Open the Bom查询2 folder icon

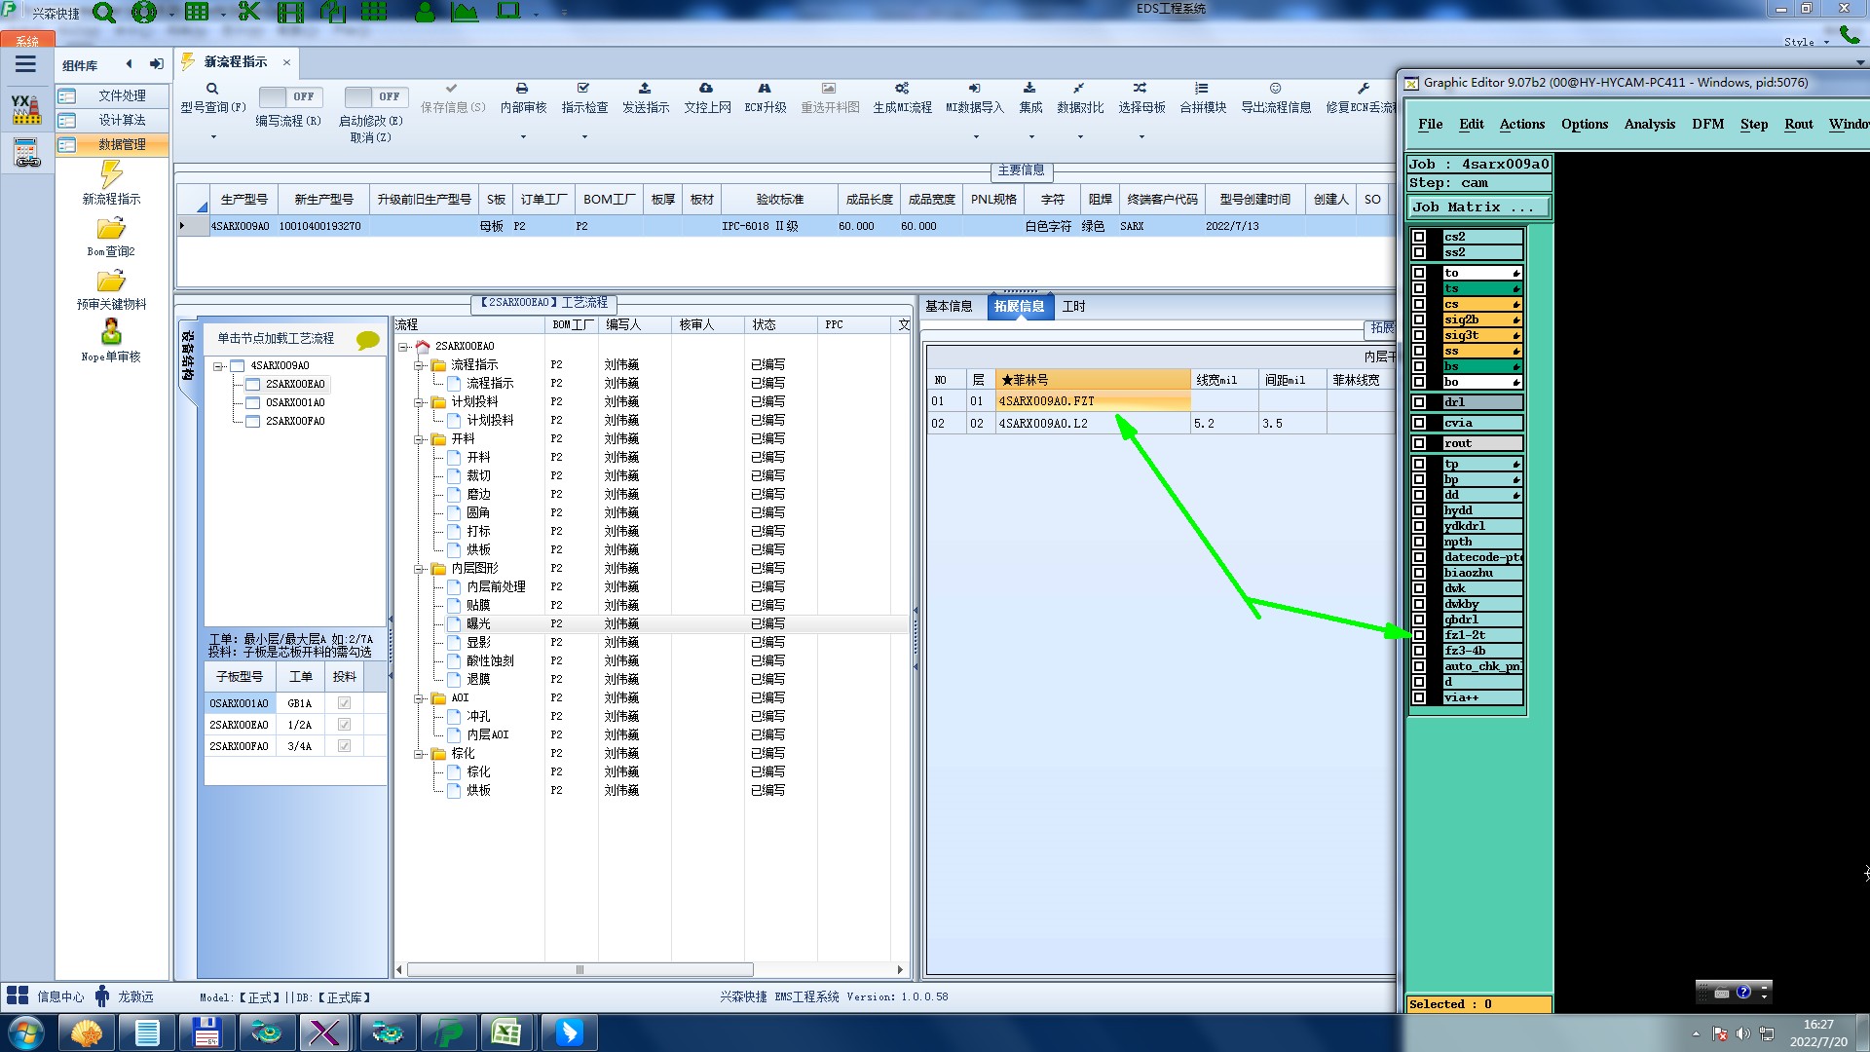[111, 229]
